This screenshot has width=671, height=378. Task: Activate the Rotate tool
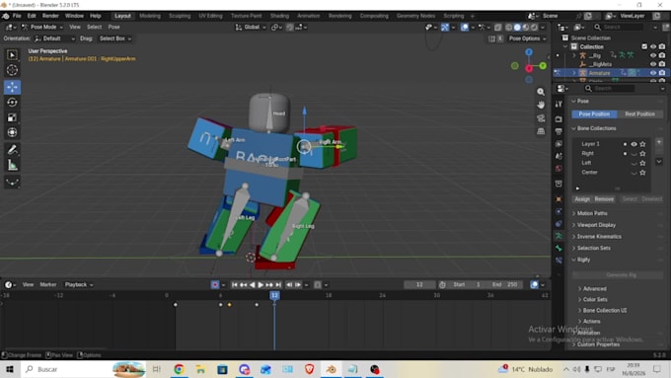12,103
